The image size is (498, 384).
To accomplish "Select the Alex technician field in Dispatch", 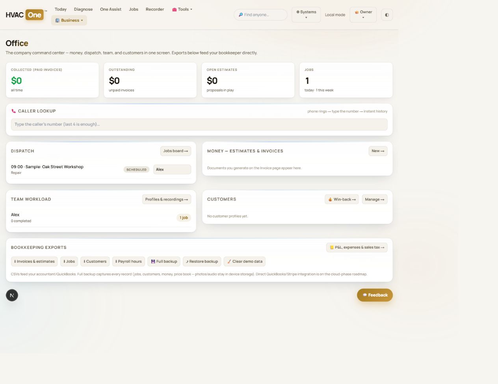I will [x=172, y=169].
